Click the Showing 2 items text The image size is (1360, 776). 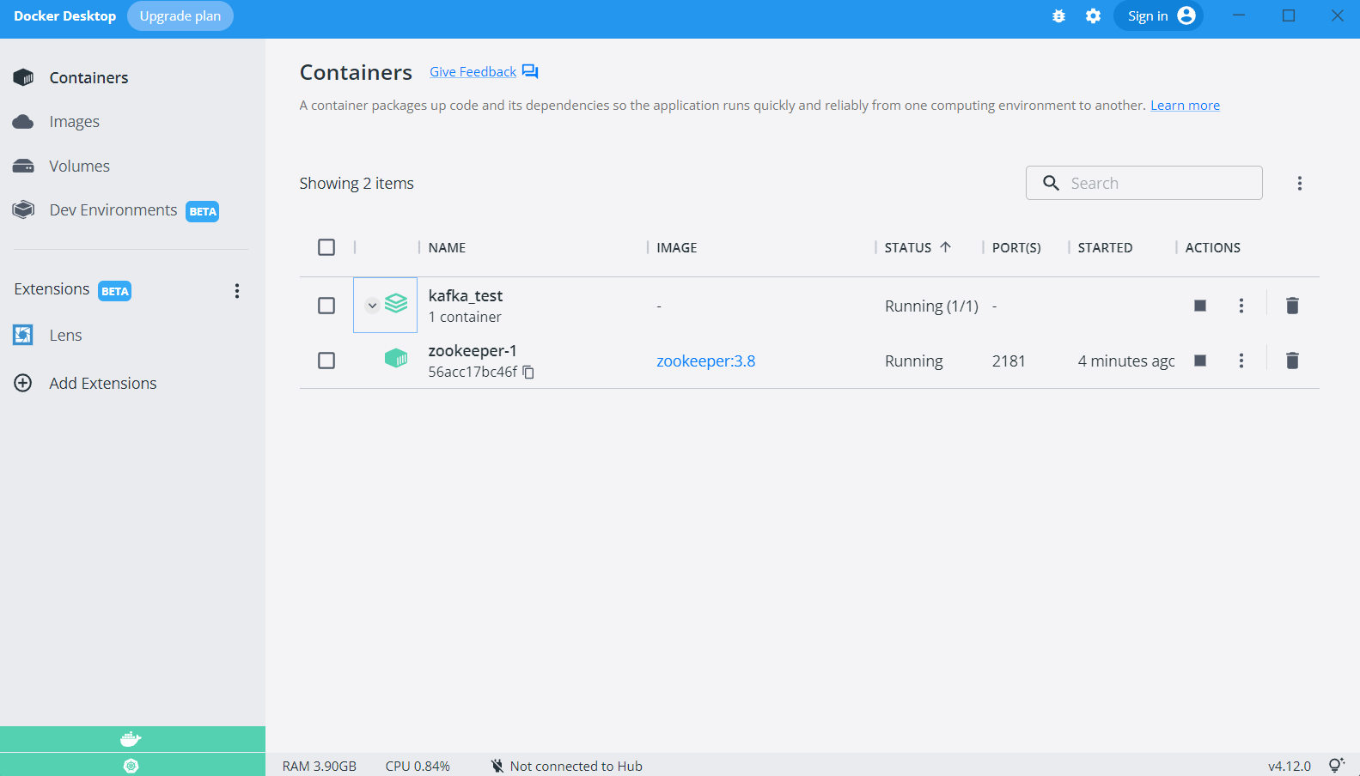[x=357, y=184]
